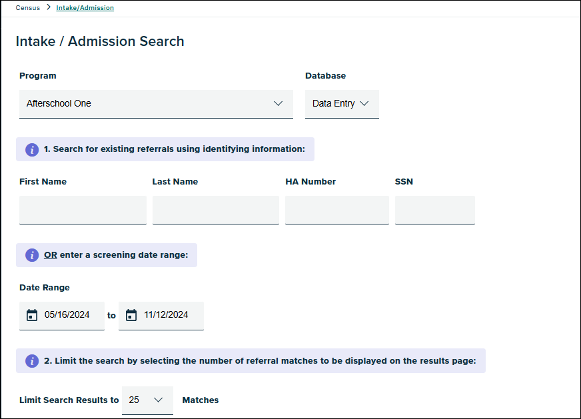Go to Census in the breadcrumb
581x419 pixels.
tap(28, 8)
